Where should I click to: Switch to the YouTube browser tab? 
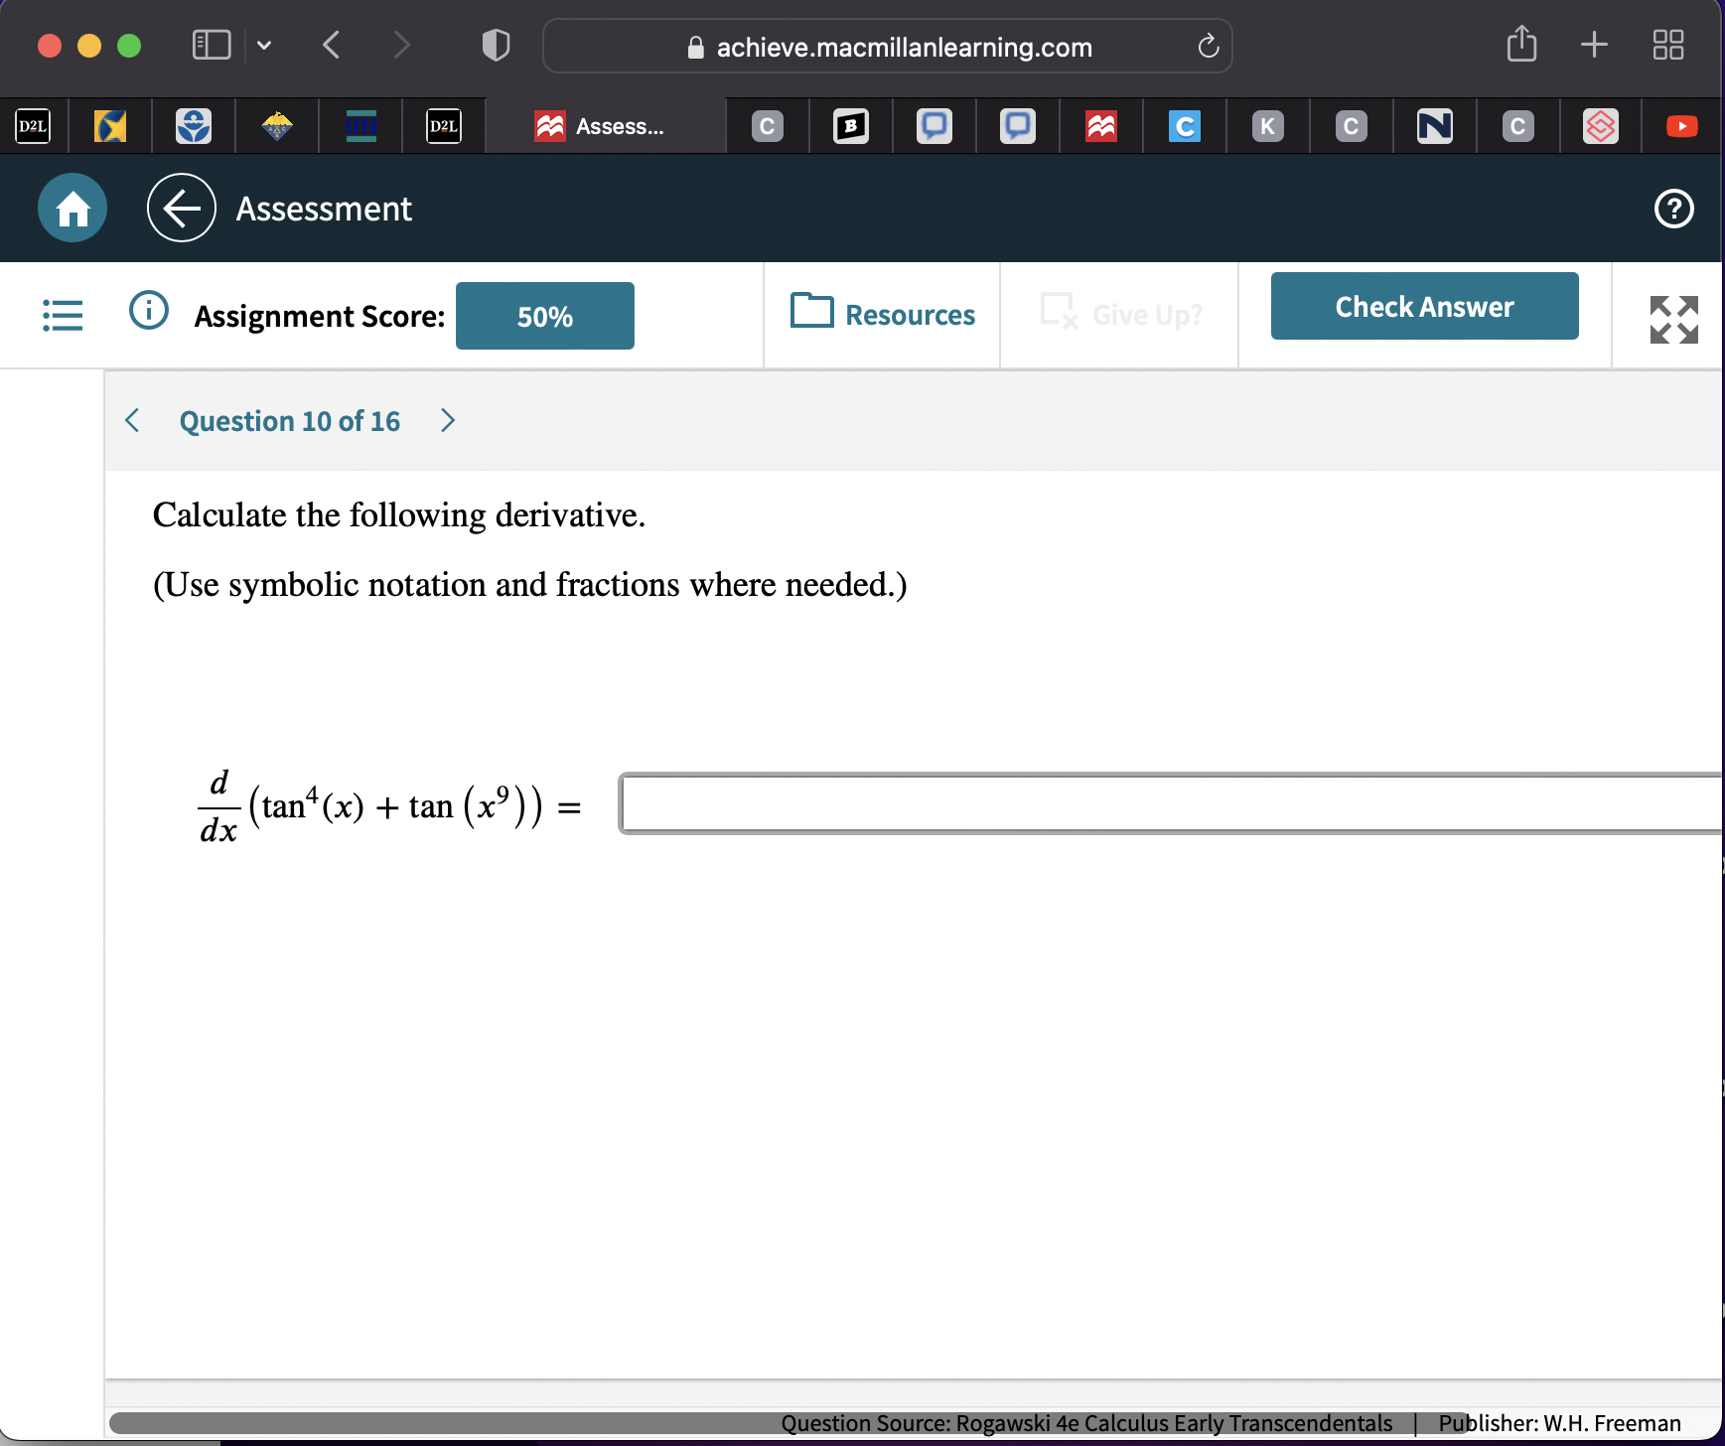1680,126
